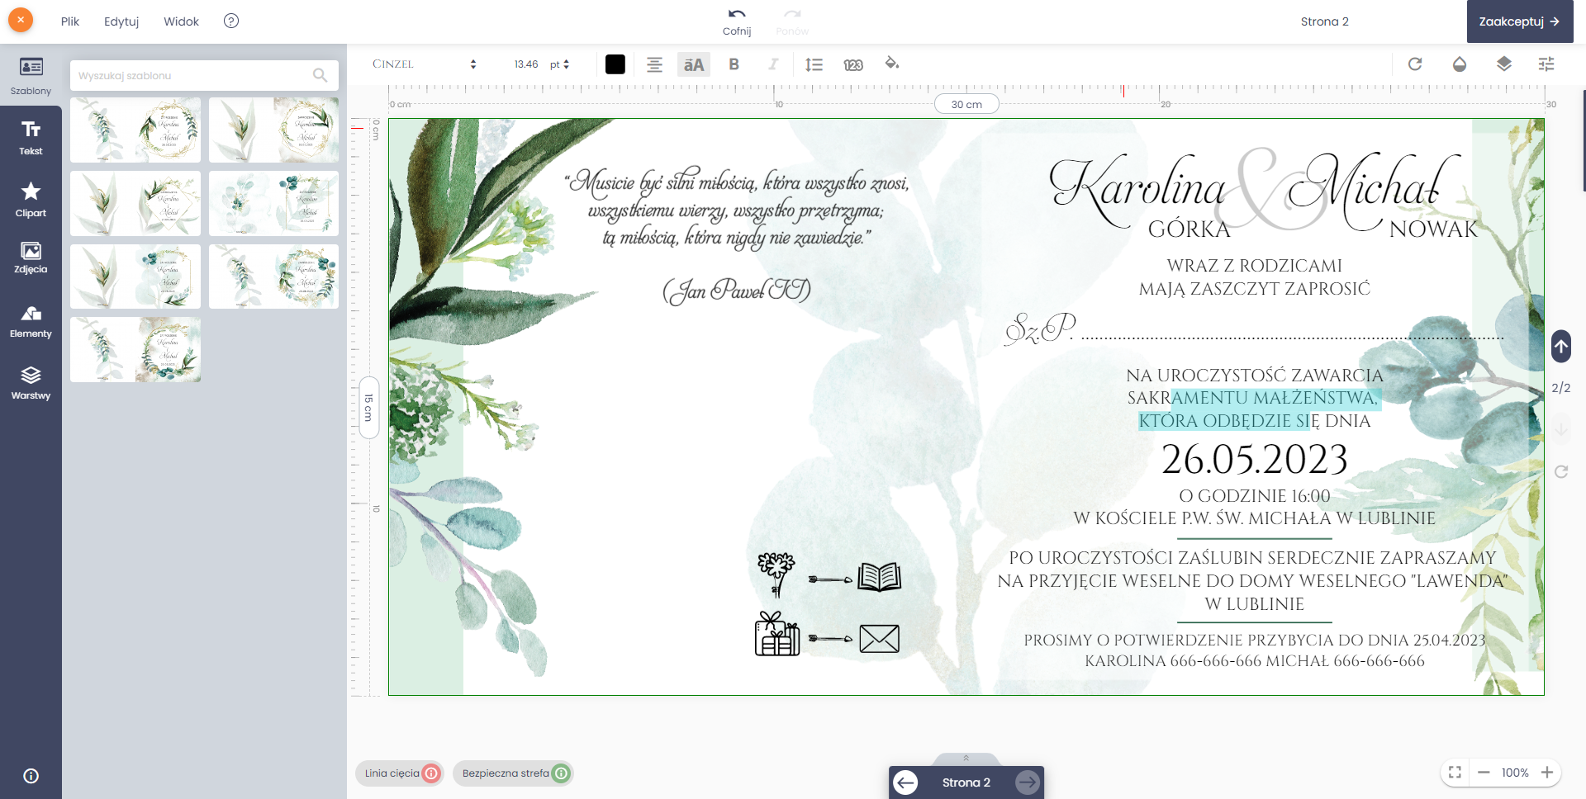
Task: Open the paint bucket fill tool
Action: pos(892,64)
